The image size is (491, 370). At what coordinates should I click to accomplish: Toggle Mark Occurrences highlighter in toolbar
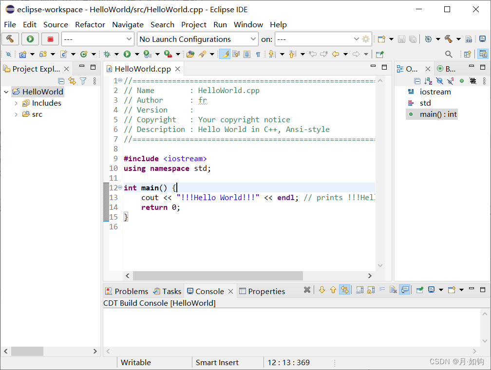tap(225, 54)
